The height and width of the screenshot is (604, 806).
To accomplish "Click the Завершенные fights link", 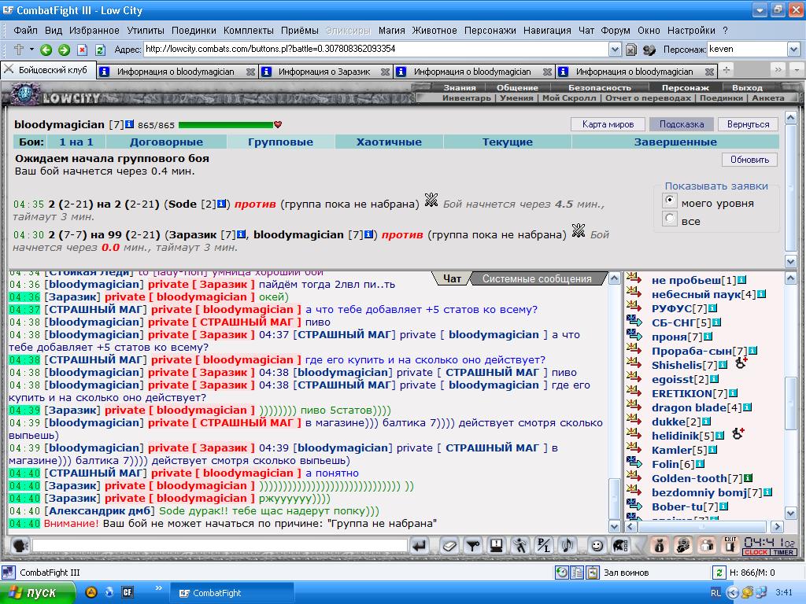I will click(675, 142).
